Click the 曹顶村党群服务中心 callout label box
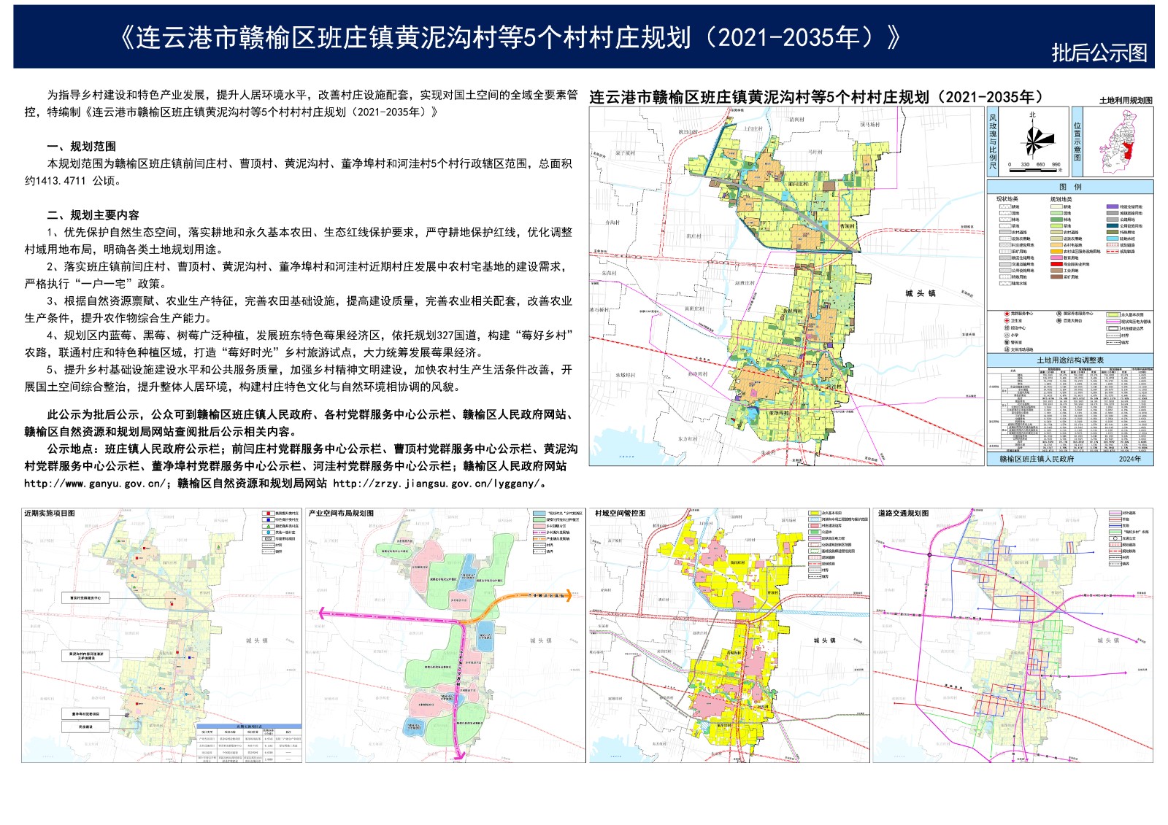This screenshot has width=1168, height=825. click(85, 598)
